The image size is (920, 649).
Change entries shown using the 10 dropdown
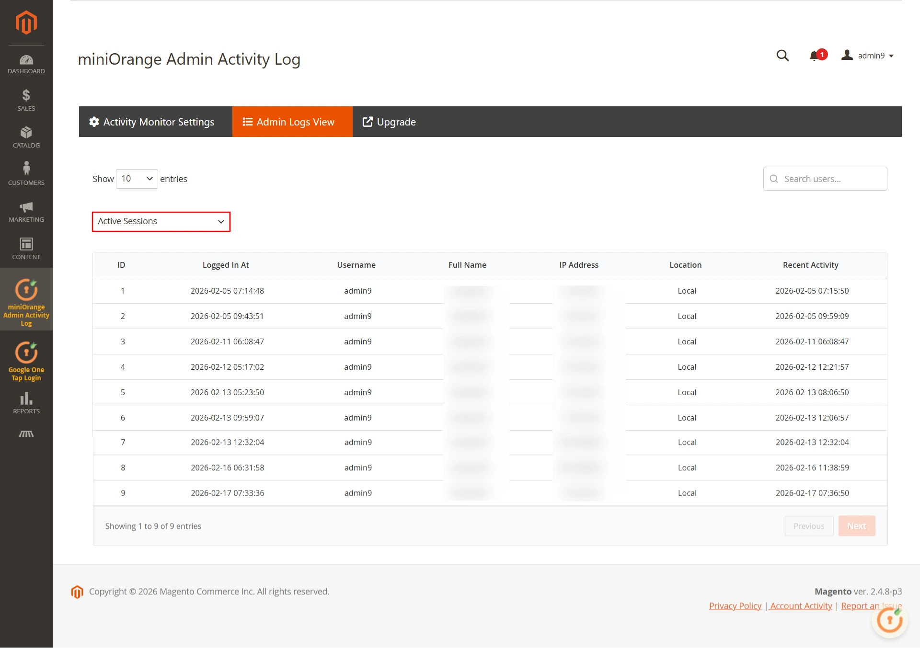137,178
